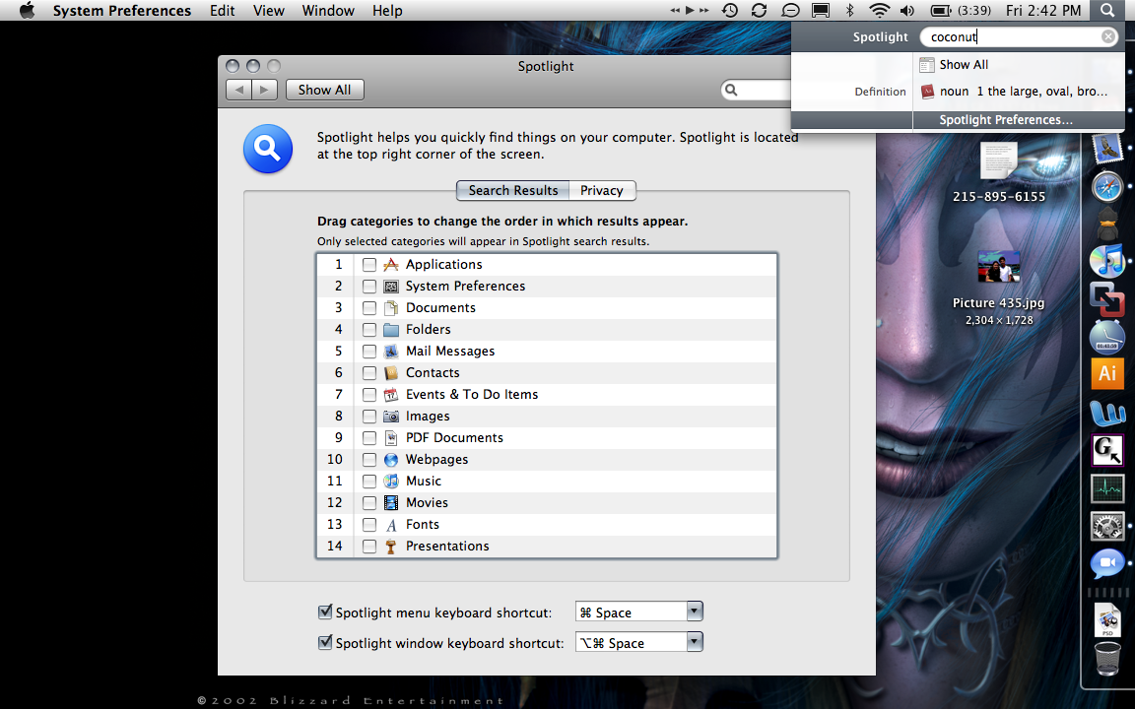
Task: Open the Help menu
Action: 387,10
